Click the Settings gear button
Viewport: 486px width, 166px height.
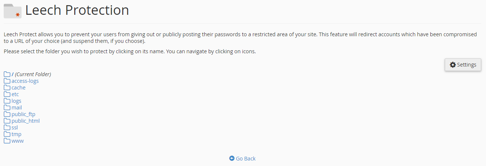[x=463, y=65]
